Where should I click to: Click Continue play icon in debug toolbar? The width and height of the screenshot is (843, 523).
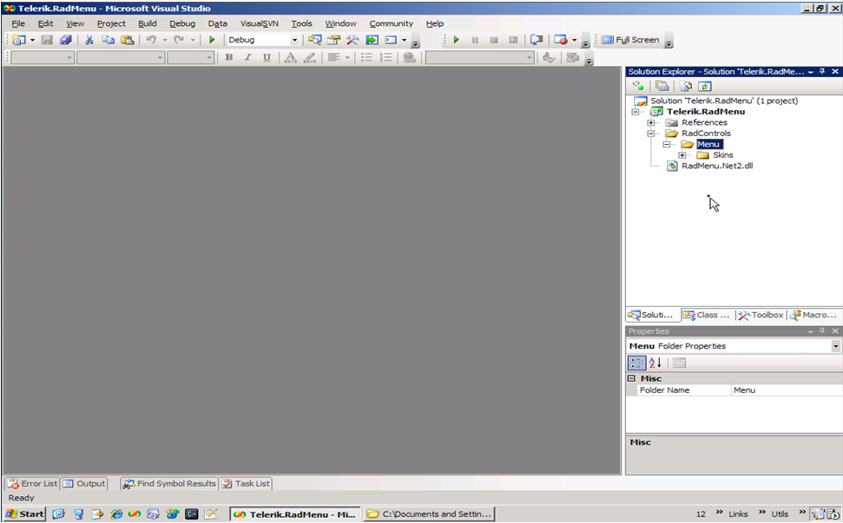(x=457, y=40)
